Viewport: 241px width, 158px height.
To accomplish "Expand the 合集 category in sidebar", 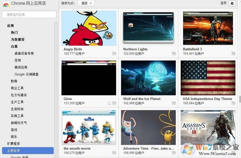I will pyautogui.click(x=14, y=46).
